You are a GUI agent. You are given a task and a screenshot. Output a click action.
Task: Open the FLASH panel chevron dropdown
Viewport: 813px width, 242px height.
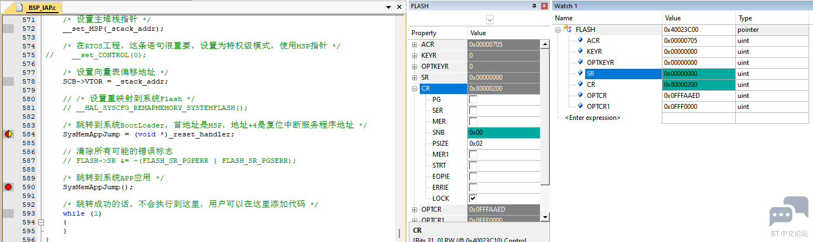(489, 19)
